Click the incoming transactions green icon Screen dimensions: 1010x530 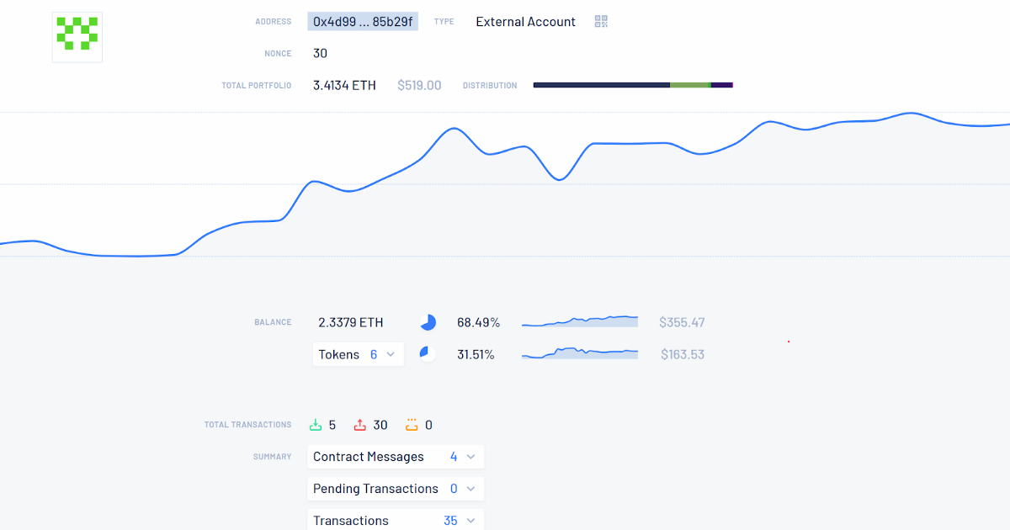(316, 425)
